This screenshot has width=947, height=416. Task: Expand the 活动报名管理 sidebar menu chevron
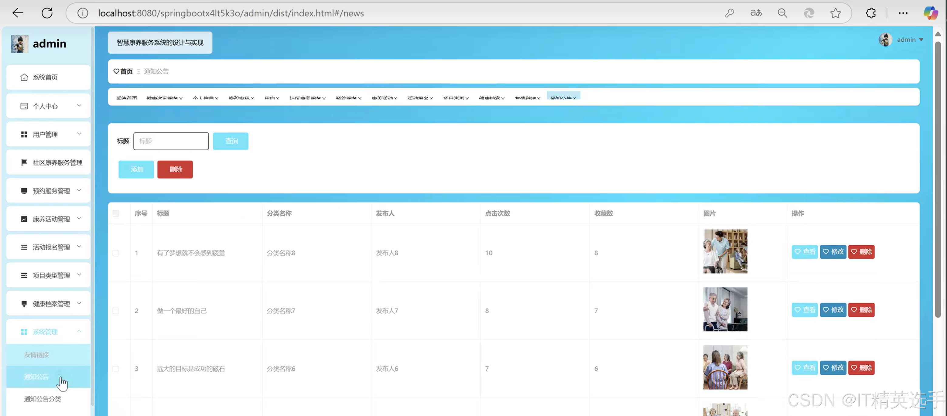(x=79, y=247)
